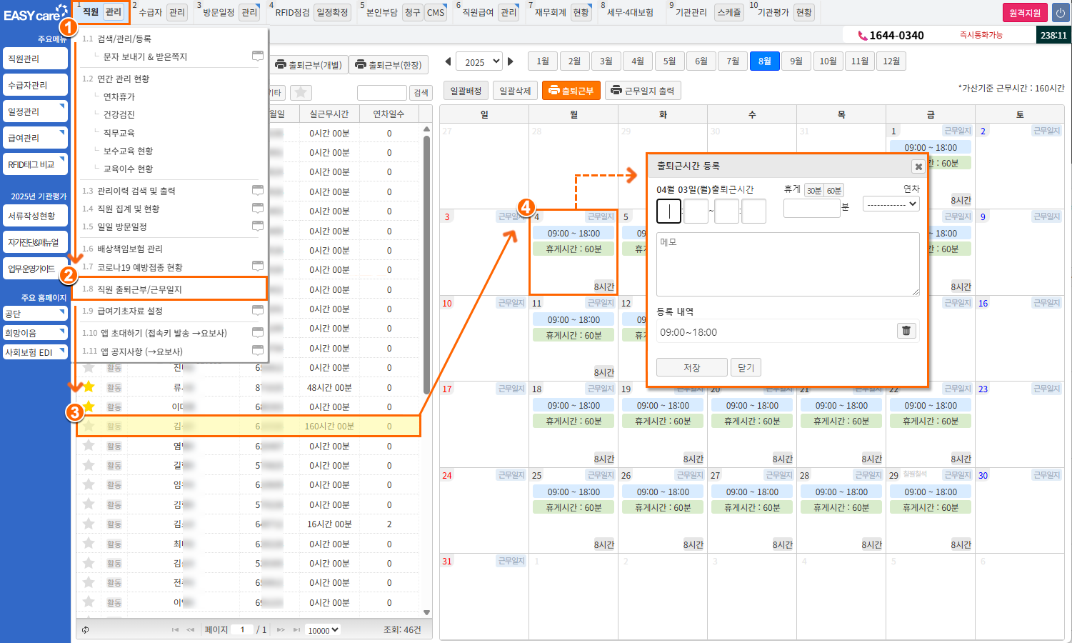Switch to the 9월 month tab
Screen dimensions: 1072x643
(x=796, y=61)
